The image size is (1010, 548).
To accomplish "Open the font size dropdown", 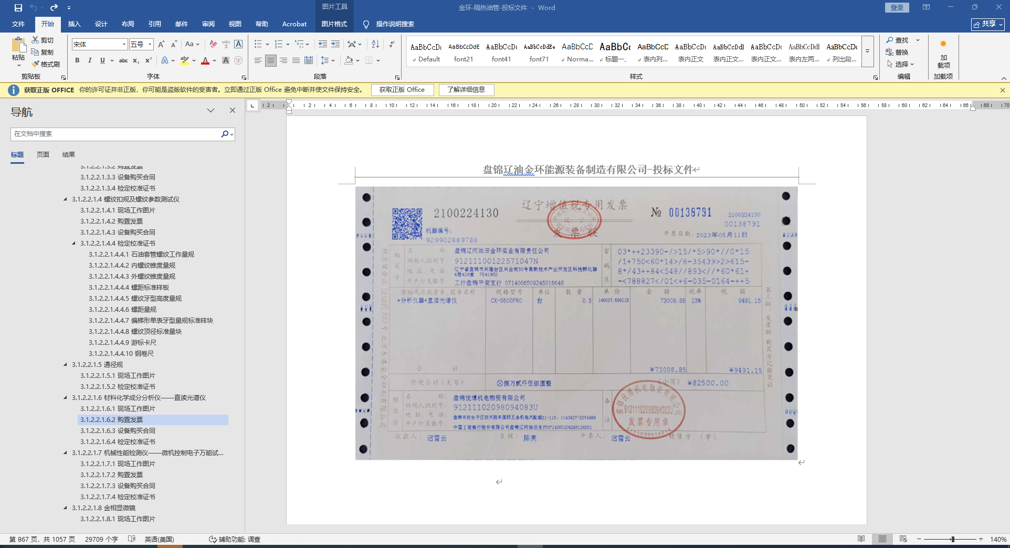I will 150,45.
